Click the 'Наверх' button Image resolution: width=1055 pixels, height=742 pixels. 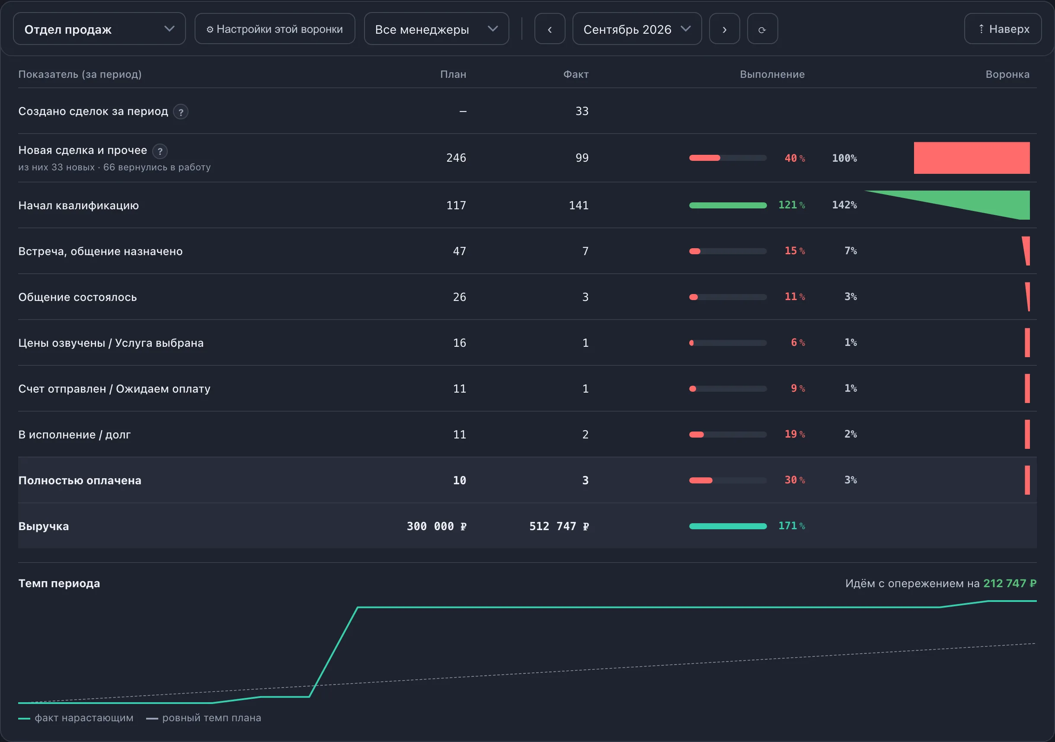(x=1003, y=29)
